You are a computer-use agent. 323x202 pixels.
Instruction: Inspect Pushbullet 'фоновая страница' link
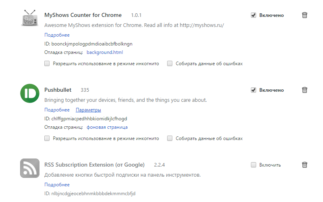click(x=107, y=127)
